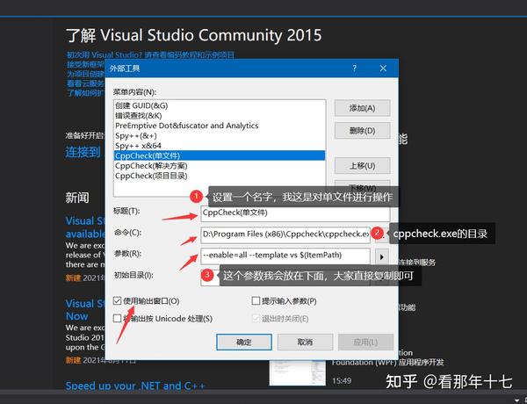Image resolution: width=527 pixels, height=404 pixels.
Task: Select CppCheck(项目目录) list entry
Action: point(220,176)
